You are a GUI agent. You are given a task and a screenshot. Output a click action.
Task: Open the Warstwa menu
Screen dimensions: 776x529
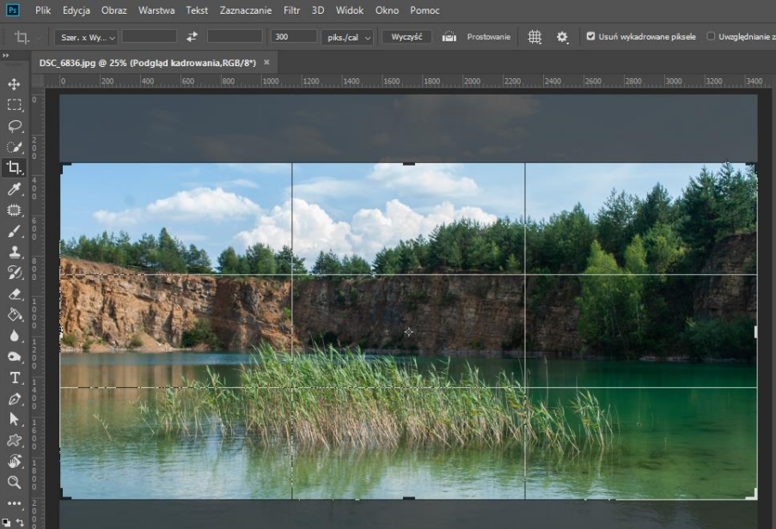click(156, 10)
